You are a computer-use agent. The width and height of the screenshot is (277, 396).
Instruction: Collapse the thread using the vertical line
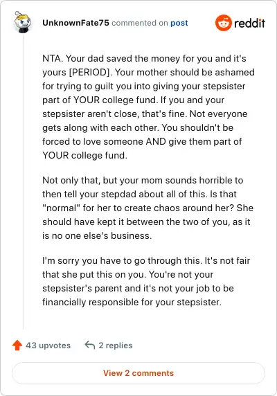[23, 182]
